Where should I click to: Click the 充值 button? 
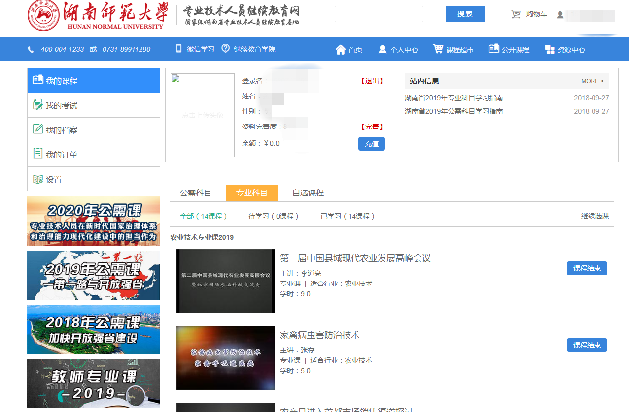pyautogui.click(x=371, y=144)
